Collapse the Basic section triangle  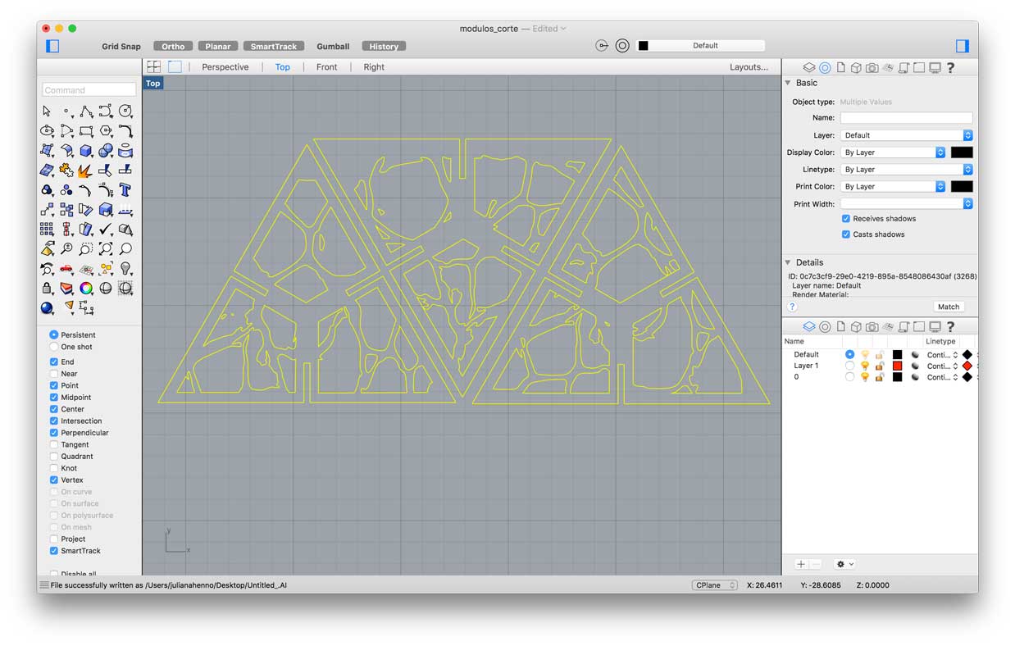788,83
